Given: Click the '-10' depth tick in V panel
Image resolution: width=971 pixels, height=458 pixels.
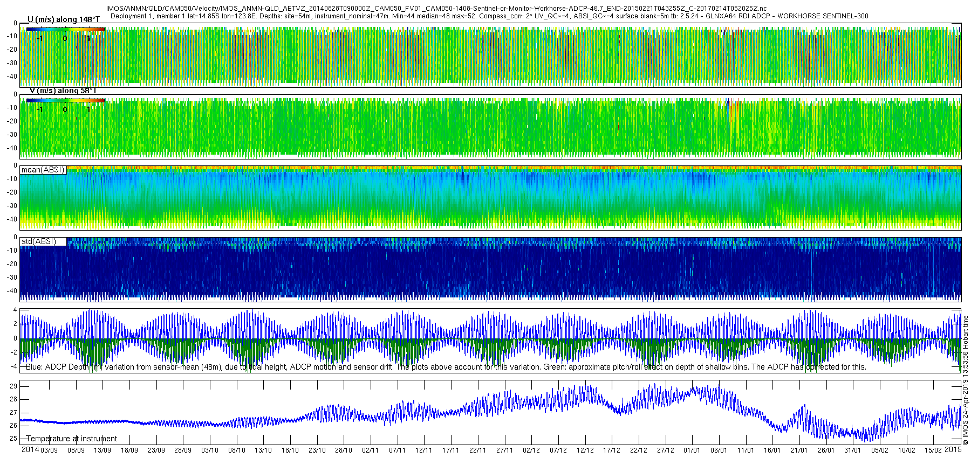Looking at the screenshot, I should (12, 108).
